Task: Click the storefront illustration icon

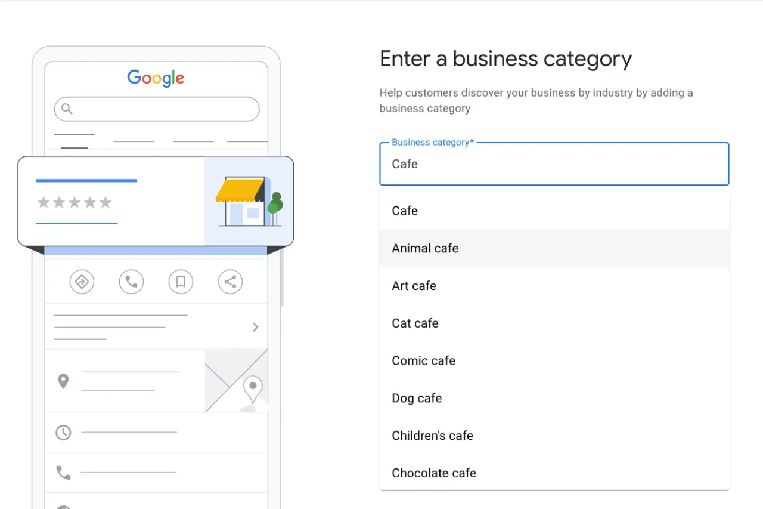Action: click(x=249, y=202)
